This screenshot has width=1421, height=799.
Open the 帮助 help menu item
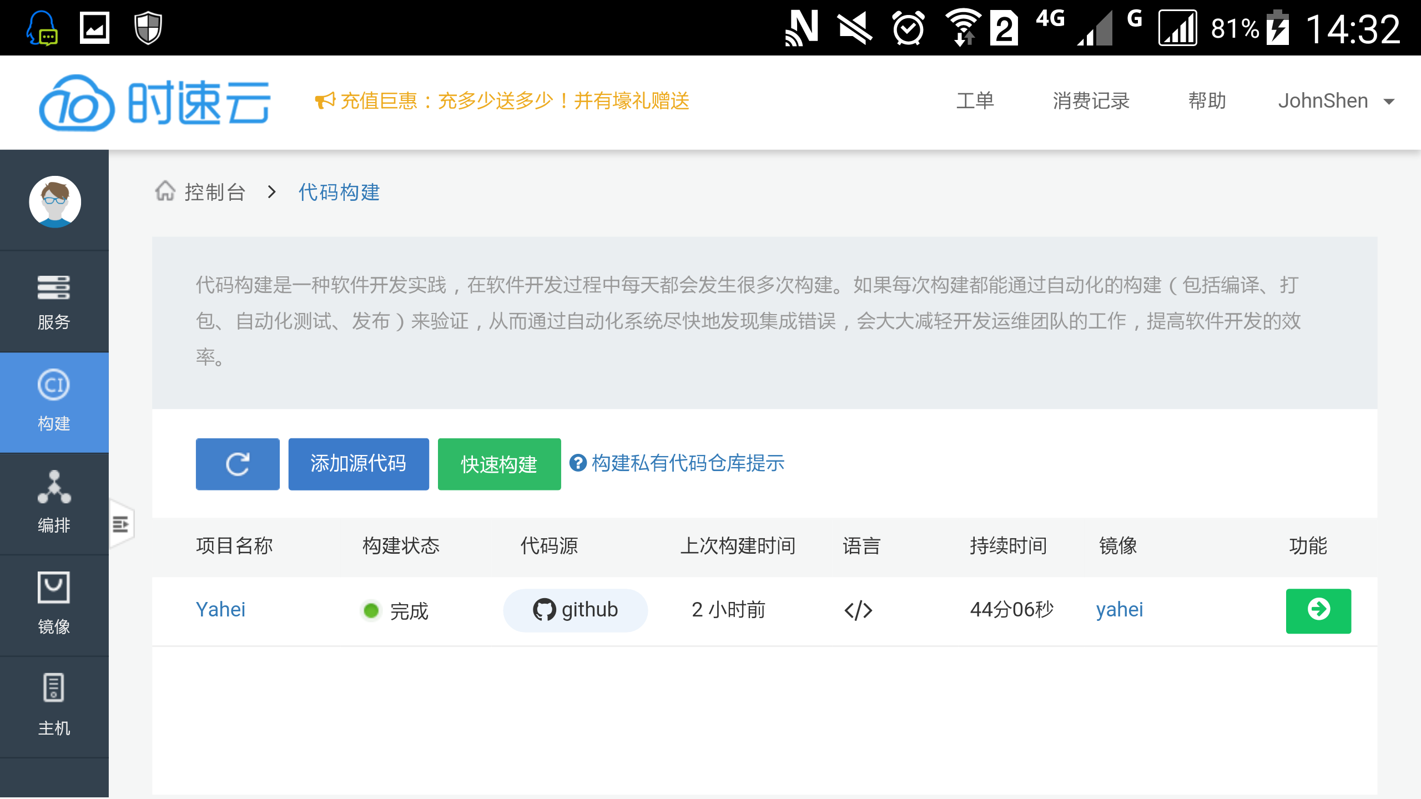click(1207, 101)
